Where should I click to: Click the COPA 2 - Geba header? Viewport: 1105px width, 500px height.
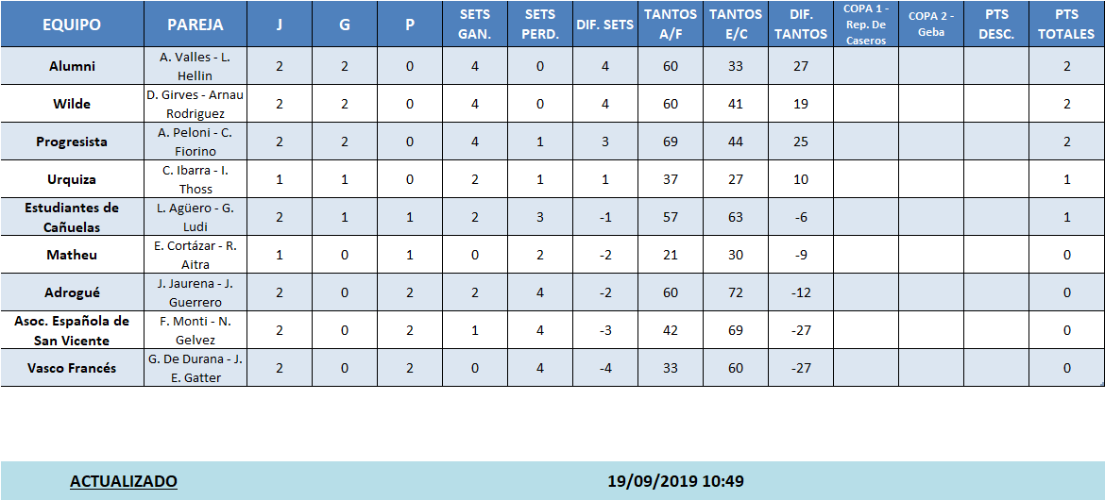tap(930, 25)
